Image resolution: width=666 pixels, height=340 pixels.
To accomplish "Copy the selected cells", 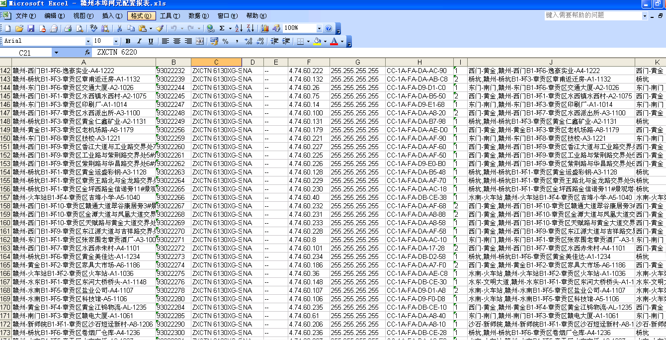I will click(131, 28).
